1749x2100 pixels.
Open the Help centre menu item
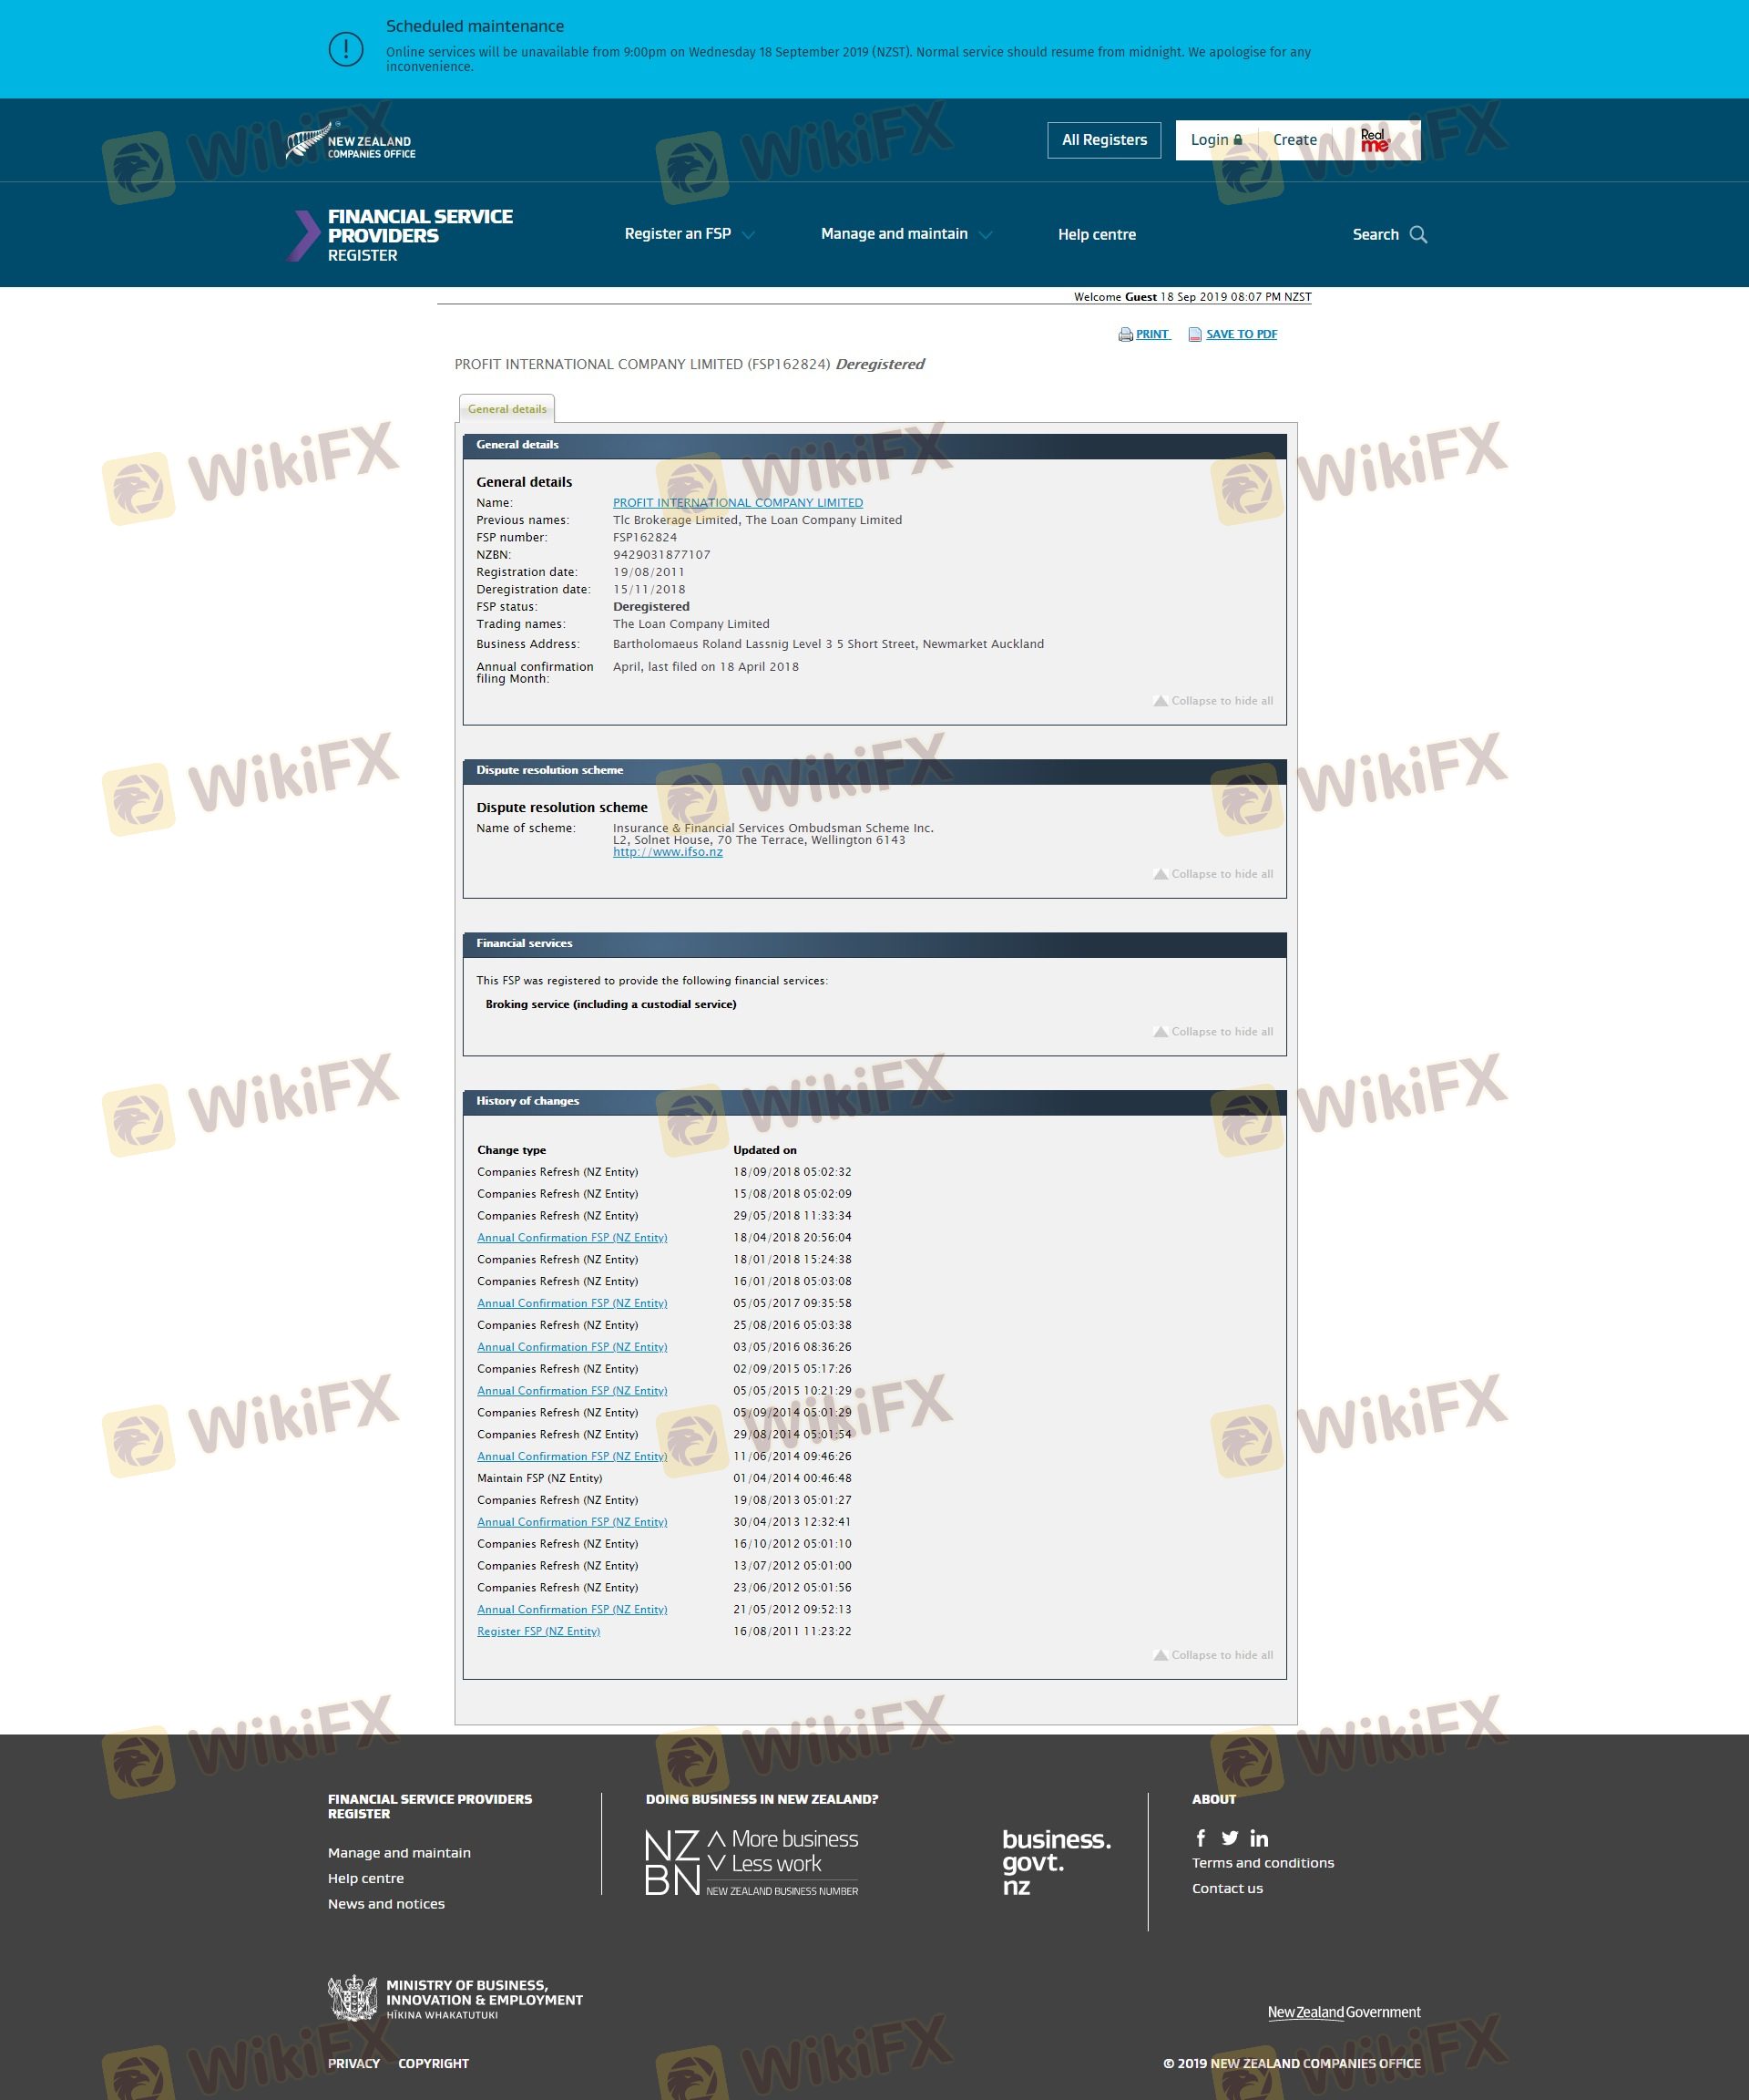click(x=1097, y=235)
